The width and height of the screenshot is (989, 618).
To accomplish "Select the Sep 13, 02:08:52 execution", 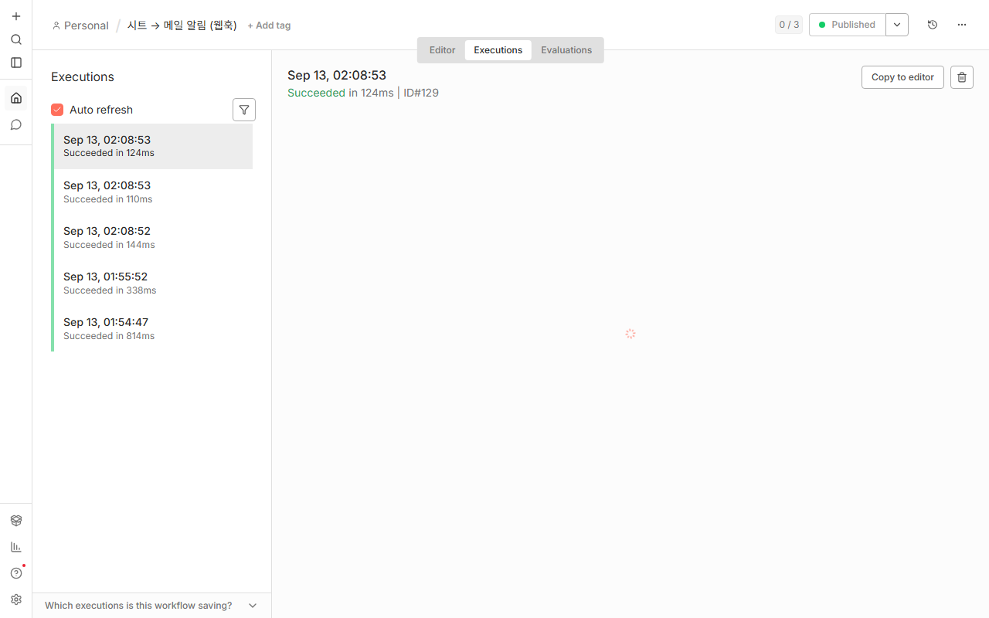I will (152, 237).
